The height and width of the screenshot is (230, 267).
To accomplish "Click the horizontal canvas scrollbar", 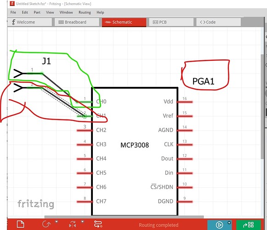I will tap(124, 217).
